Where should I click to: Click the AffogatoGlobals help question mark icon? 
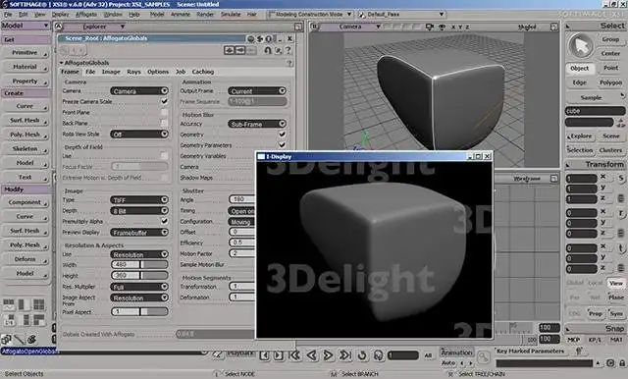click(x=289, y=63)
